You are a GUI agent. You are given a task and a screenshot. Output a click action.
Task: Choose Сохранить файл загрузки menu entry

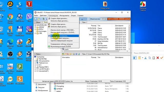click(63, 38)
